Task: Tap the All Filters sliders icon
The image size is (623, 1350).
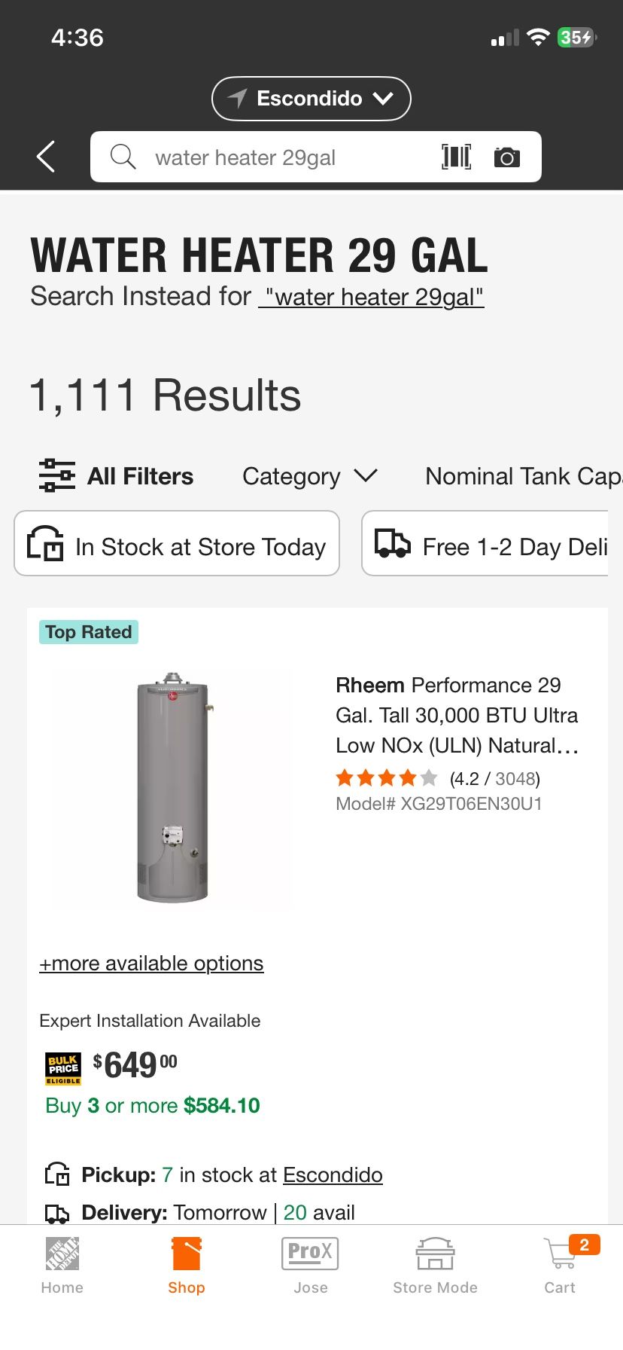Action: pyautogui.click(x=57, y=476)
